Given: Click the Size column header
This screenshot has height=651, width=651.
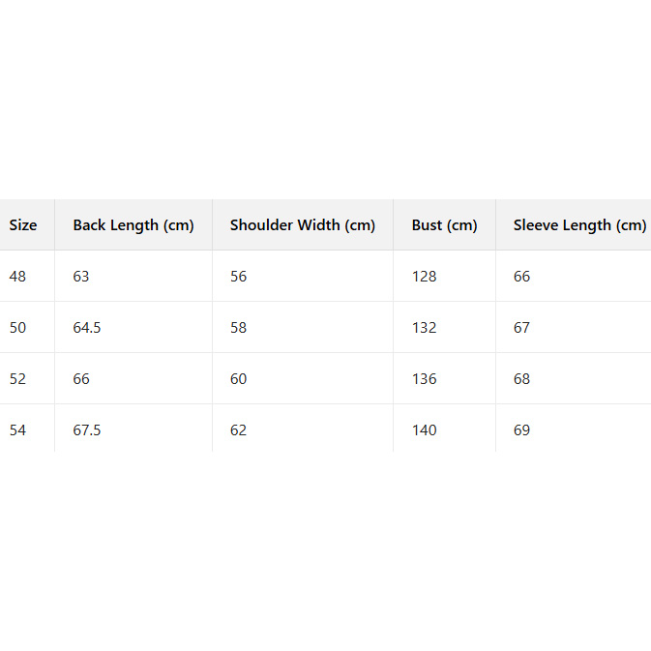Looking at the screenshot, I should 23,225.
